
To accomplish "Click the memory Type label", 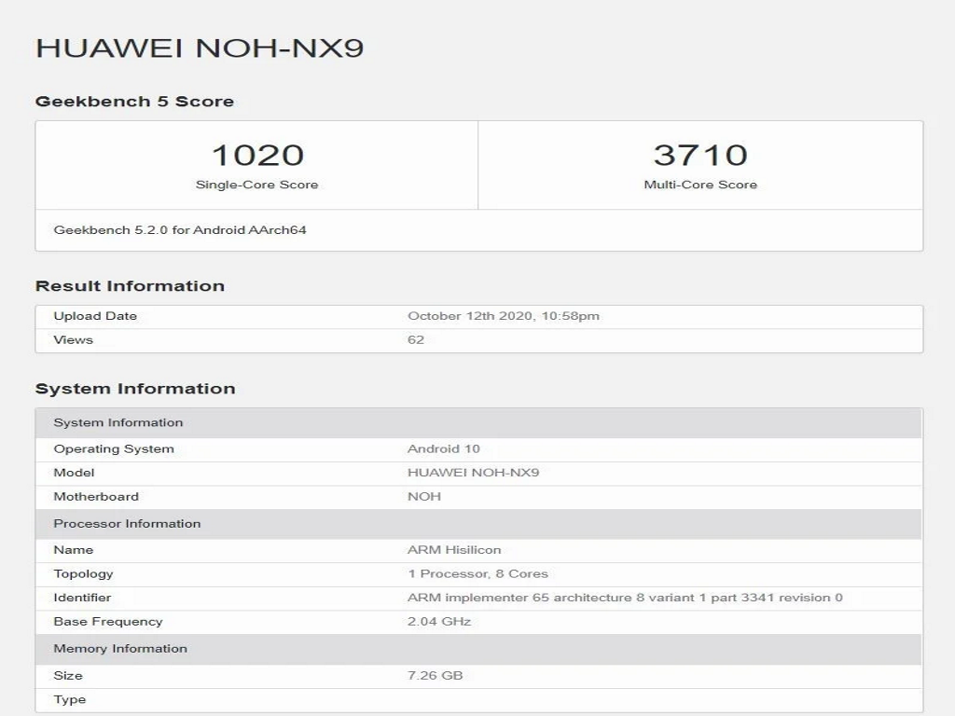I will click(x=69, y=699).
